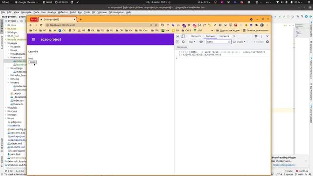
Task: Open the OU bookmark
Action: pyautogui.click(x=62, y=30)
